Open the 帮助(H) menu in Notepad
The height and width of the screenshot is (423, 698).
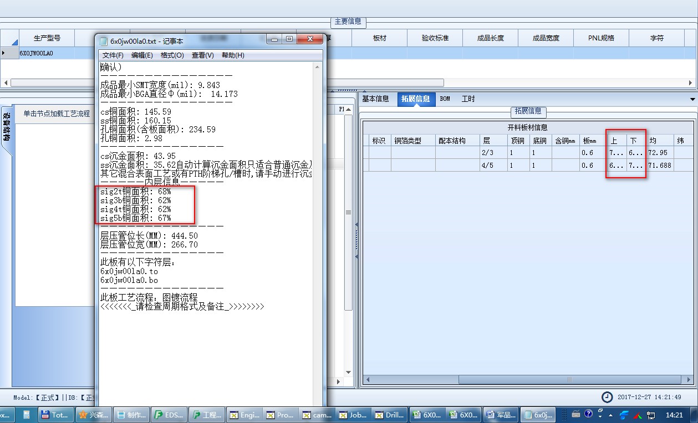(x=233, y=55)
